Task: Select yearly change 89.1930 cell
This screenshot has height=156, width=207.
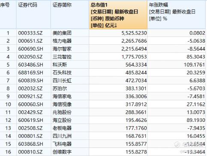Action: point(177,120)
